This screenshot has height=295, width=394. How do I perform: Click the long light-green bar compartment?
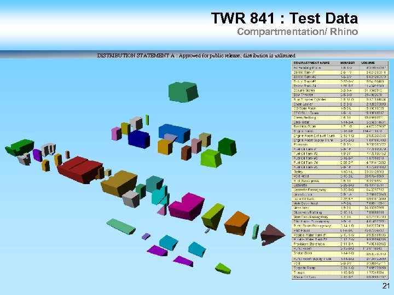pyautogui.click(x=120, y=226)
